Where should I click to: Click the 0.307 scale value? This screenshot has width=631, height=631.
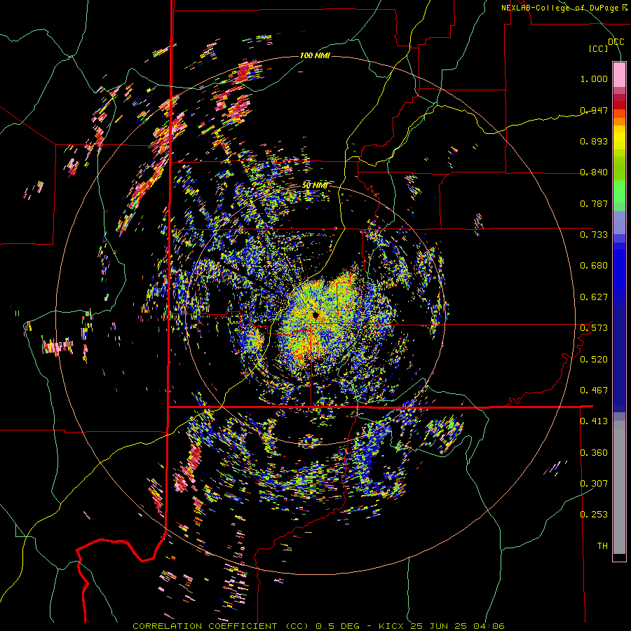[594, 483]
